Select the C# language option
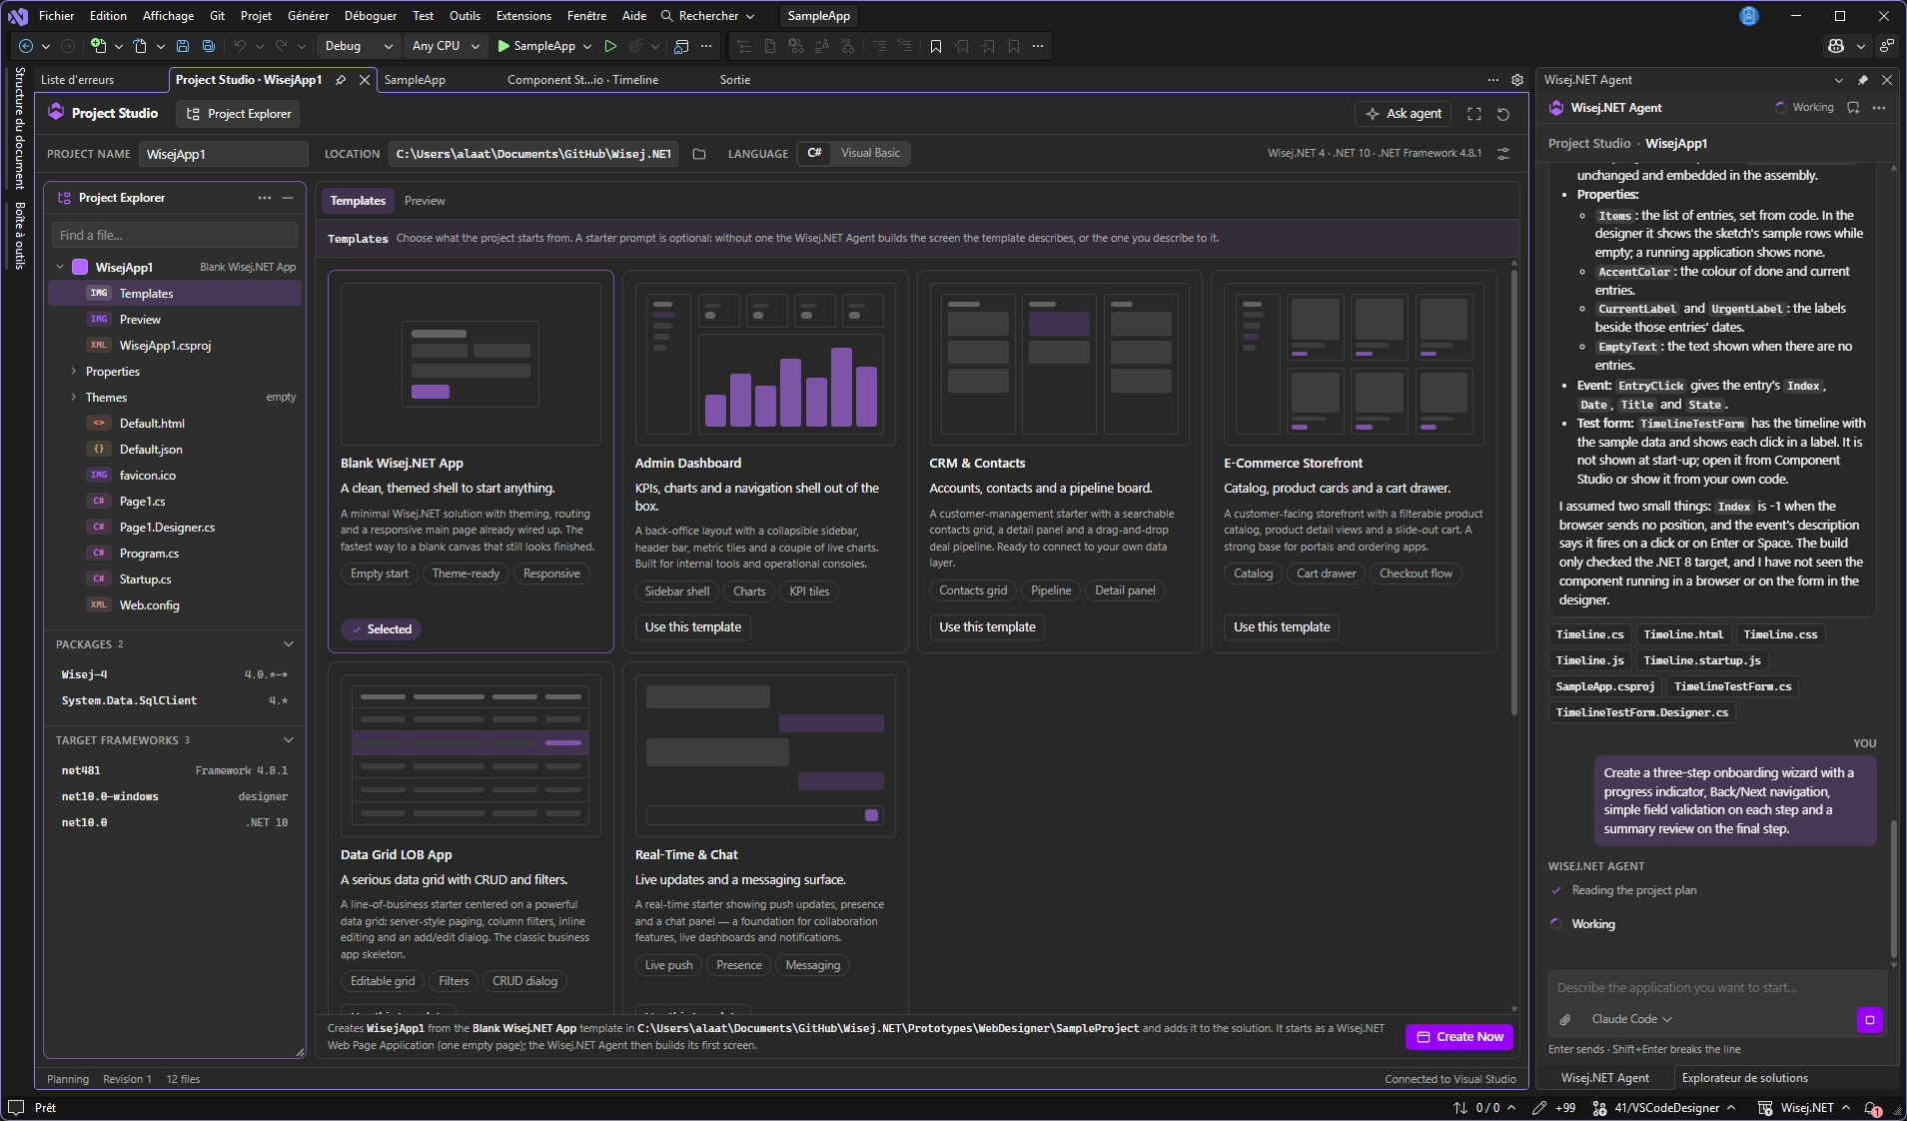This screenshot has height=1121, width=1907. point(814,154)
